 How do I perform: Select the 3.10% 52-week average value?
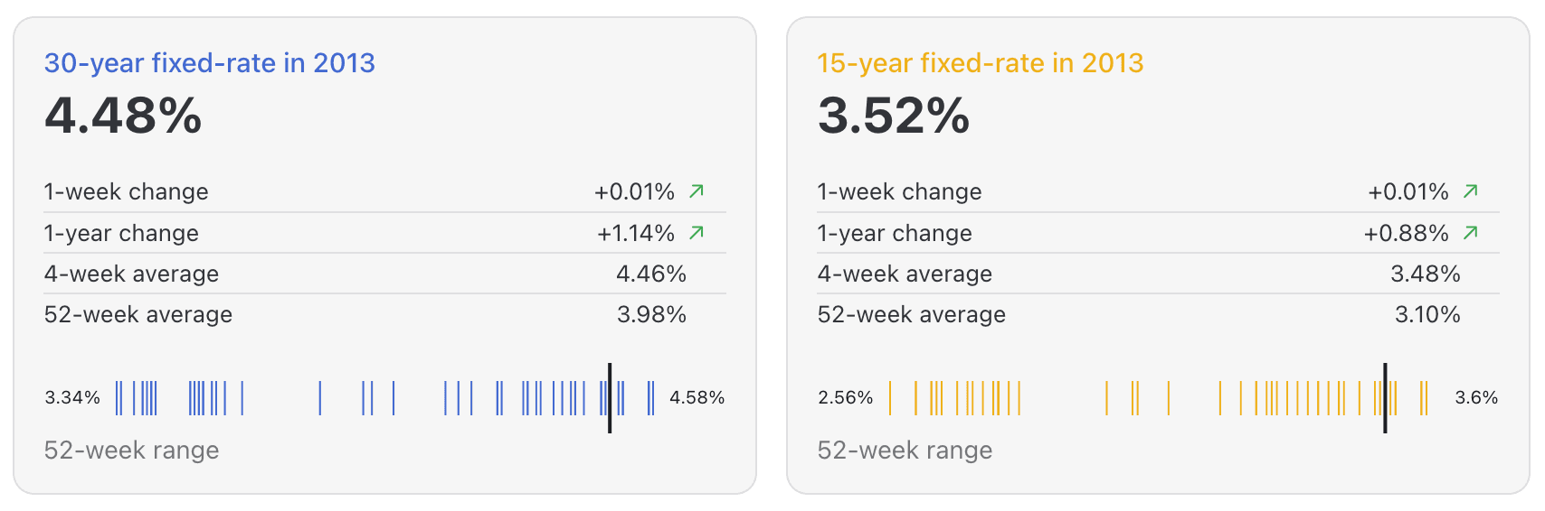[1427, 315]
